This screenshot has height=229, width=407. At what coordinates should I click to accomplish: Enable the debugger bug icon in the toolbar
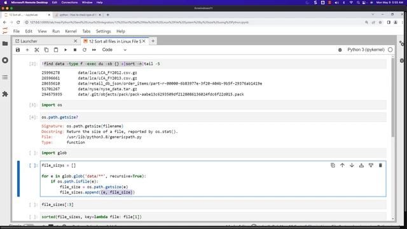point(340,50)
